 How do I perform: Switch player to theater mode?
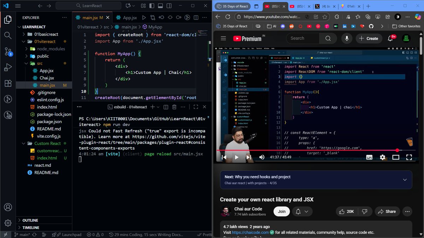tap(396, 157)
